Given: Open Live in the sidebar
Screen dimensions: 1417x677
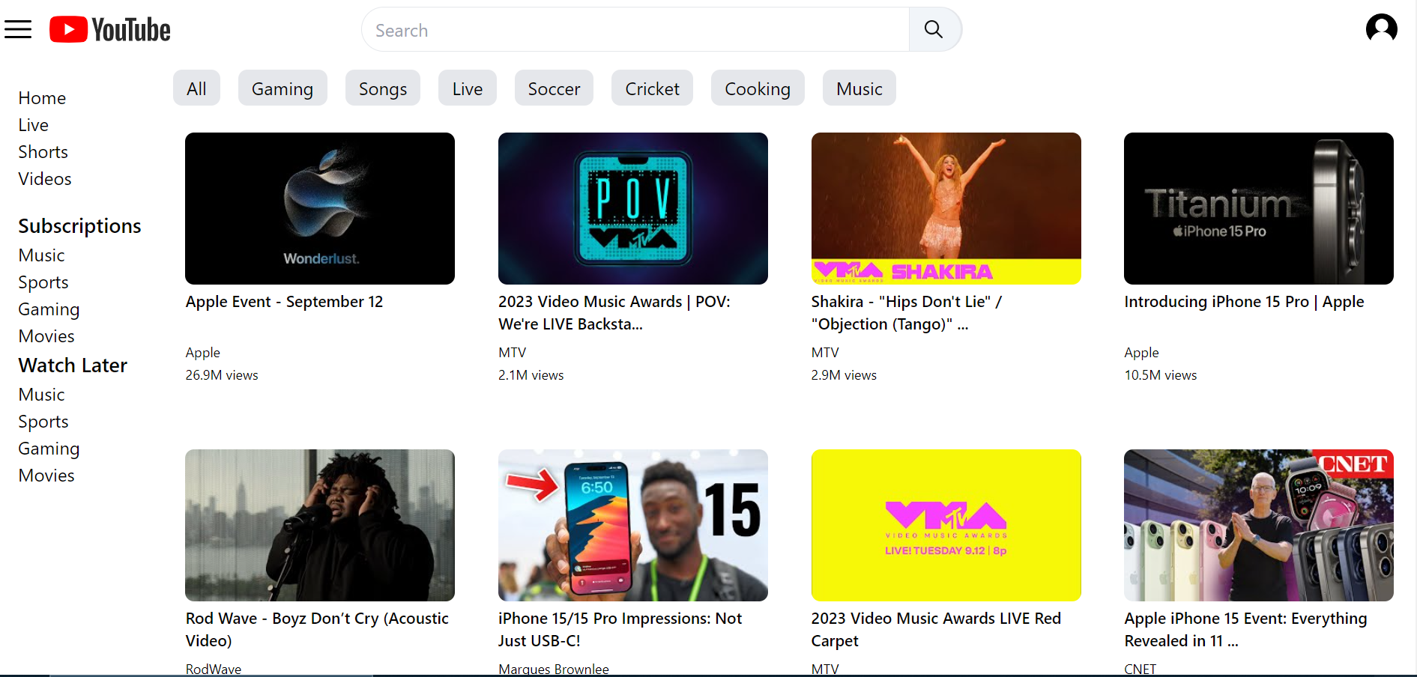Looking at the screenshot, I should (34, 125).
